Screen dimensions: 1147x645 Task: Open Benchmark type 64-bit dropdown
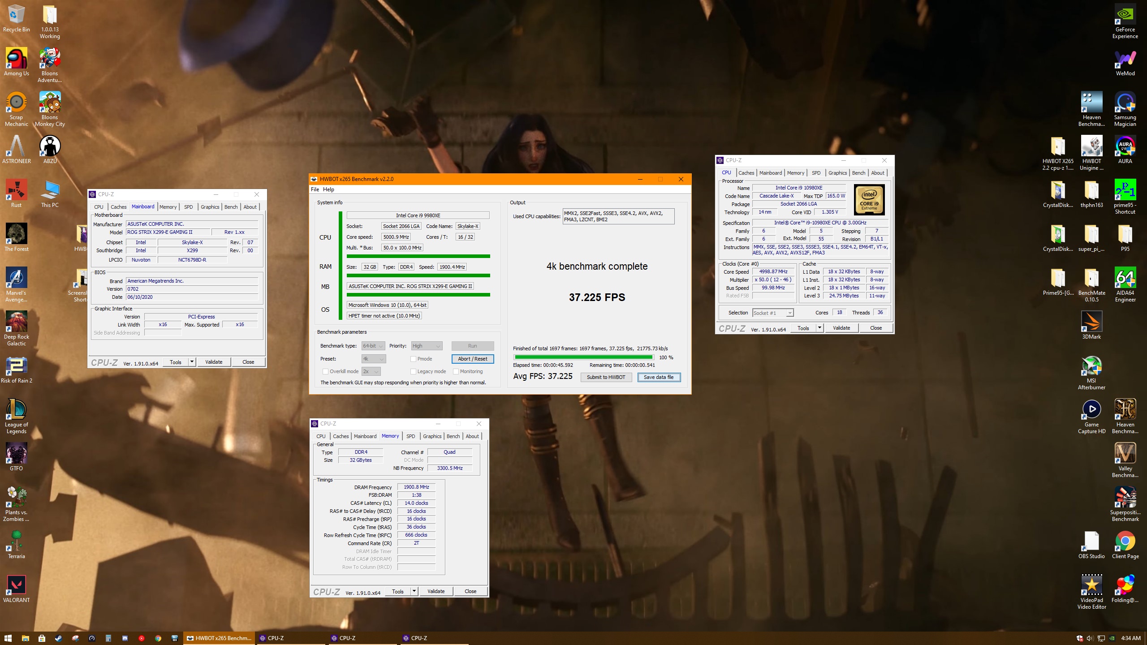tap(373, 346)
